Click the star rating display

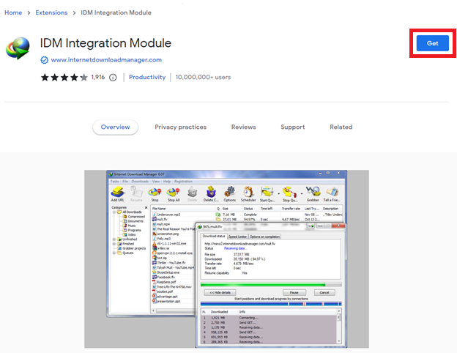(64, 77)
